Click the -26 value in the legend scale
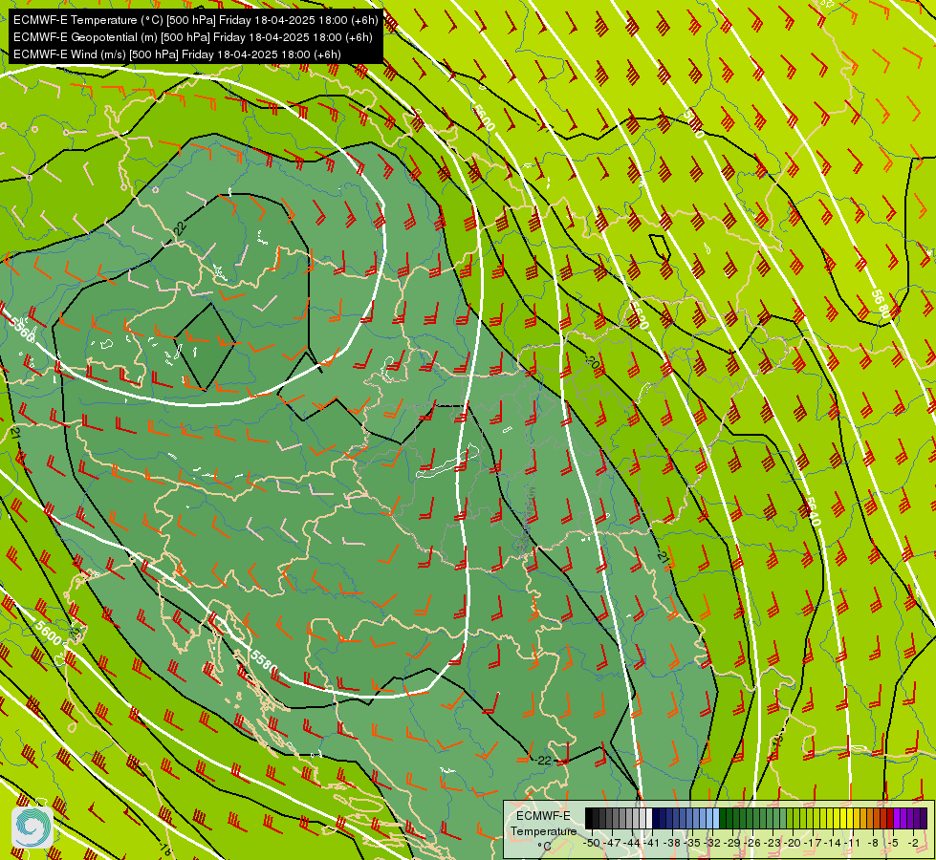936x860 pixels. (752, 843)
